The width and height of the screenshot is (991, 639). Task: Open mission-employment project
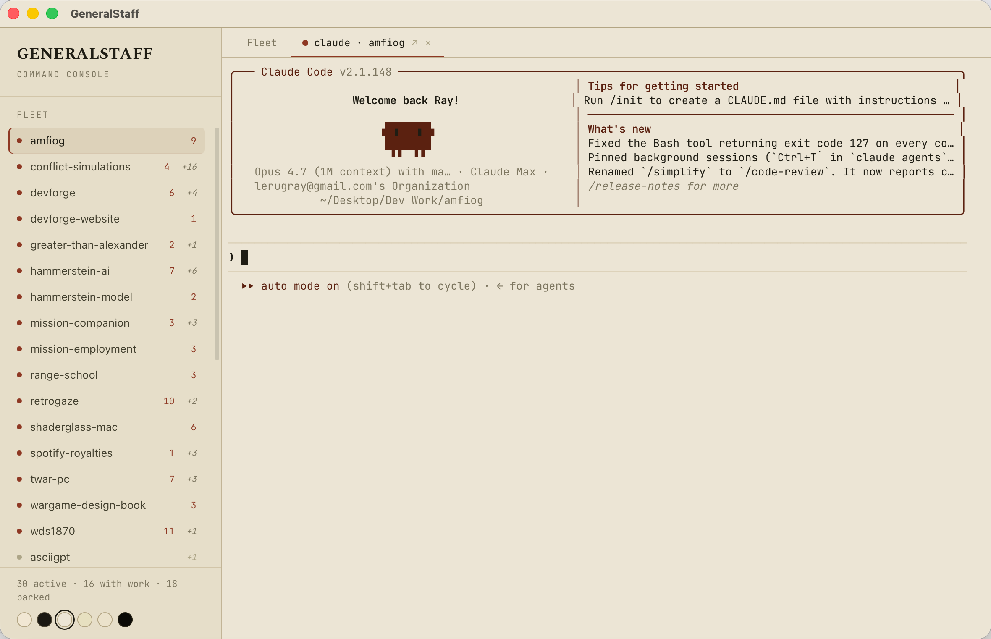(x=107, y=349)
